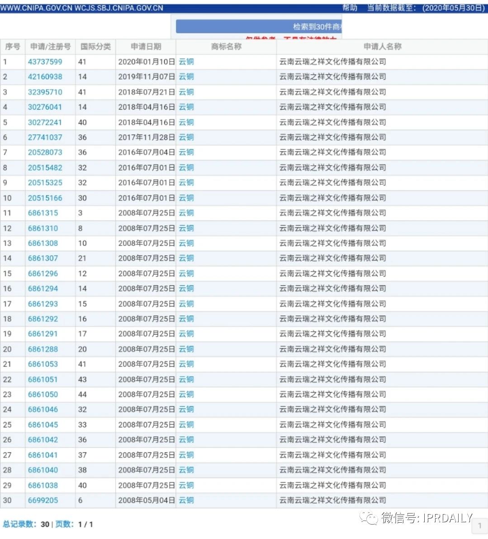
Task: Open registration number 6861288
Action: click(43, 349)
